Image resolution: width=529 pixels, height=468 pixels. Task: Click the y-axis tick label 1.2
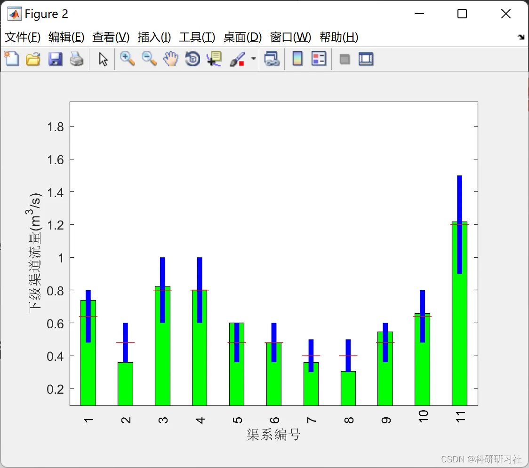(56, 225)
